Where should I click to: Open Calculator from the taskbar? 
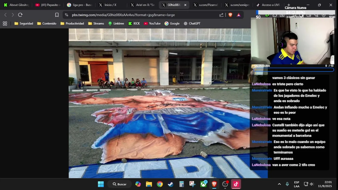click(181, 184)
